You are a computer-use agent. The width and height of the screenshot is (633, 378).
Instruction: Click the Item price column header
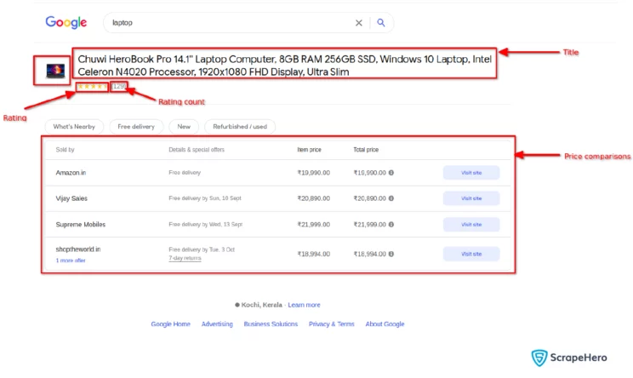309,150
